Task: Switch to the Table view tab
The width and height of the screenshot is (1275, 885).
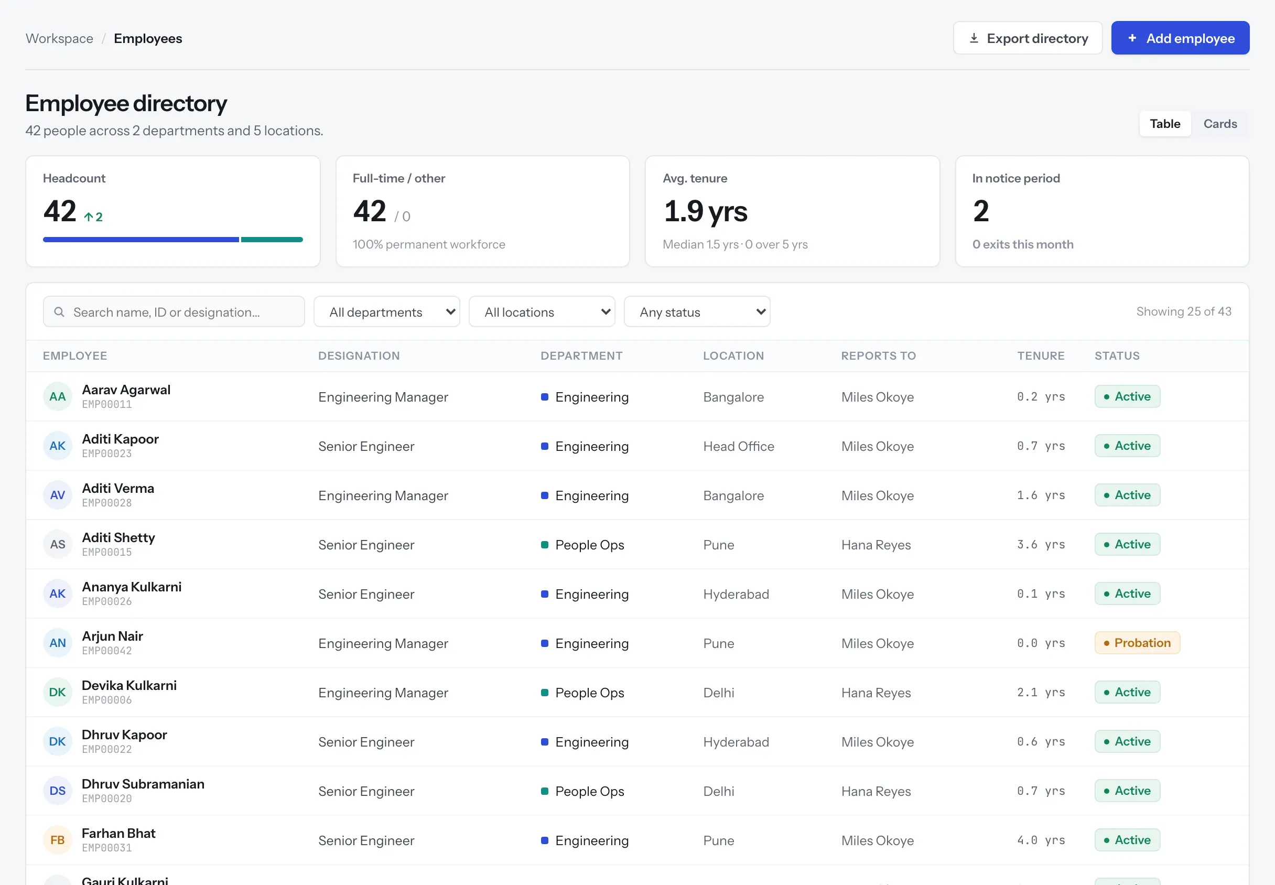Action: 1165,124
